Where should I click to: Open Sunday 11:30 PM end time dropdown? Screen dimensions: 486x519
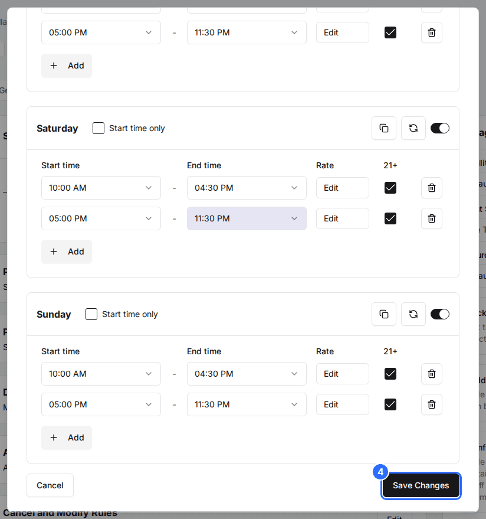pos(247,404)
